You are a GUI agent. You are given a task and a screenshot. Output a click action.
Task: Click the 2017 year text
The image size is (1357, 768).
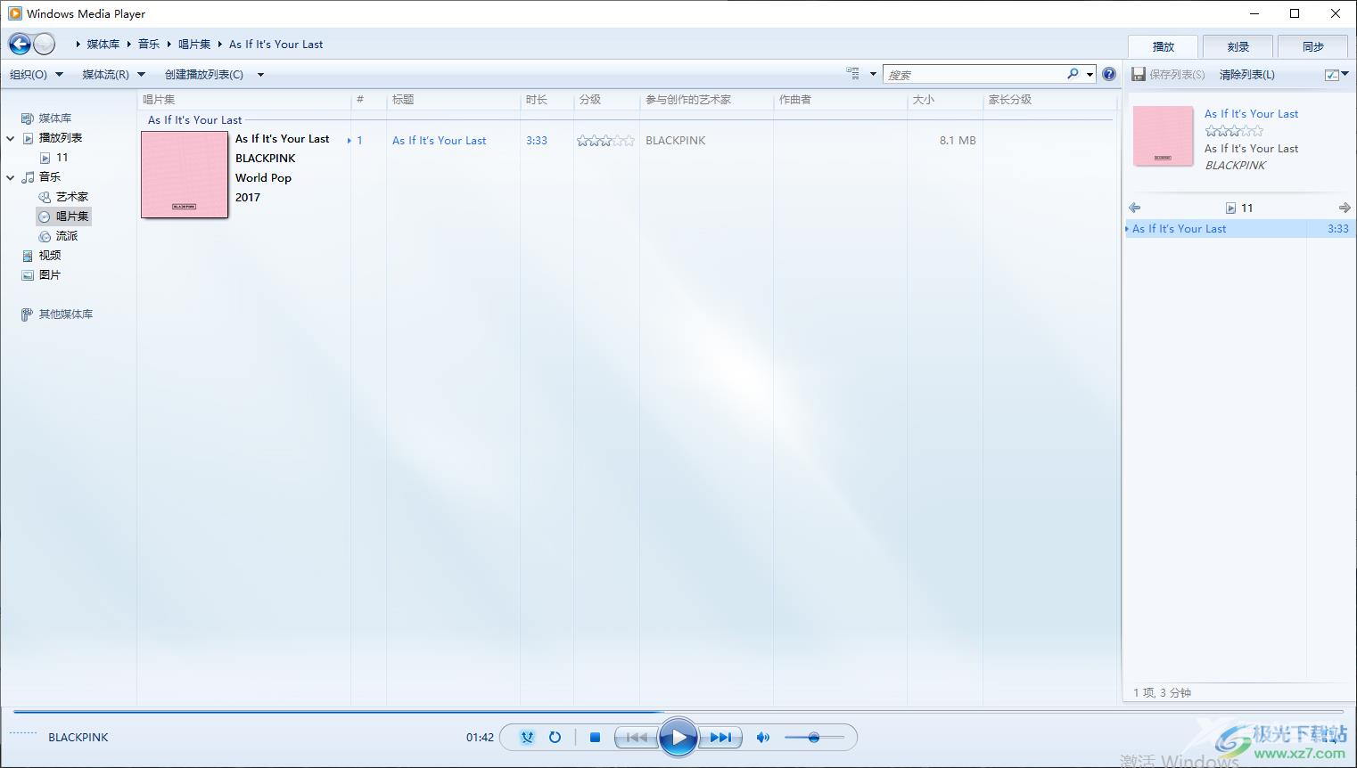pos(248,197)
